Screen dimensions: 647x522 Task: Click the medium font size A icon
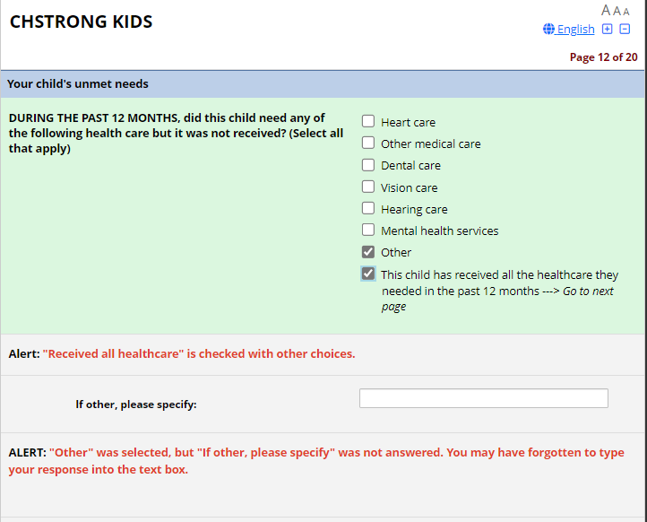pos(617,11)
